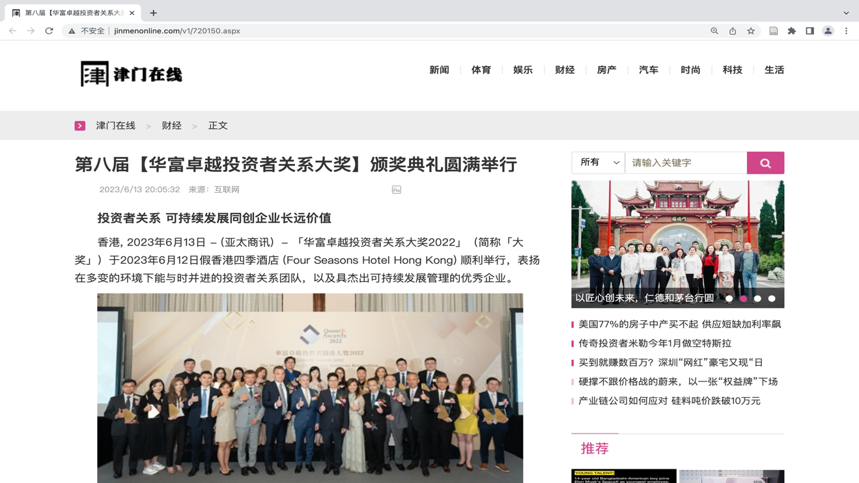
Task: Open the zoom magnifier in address bar
Action: tap(714, 31)
